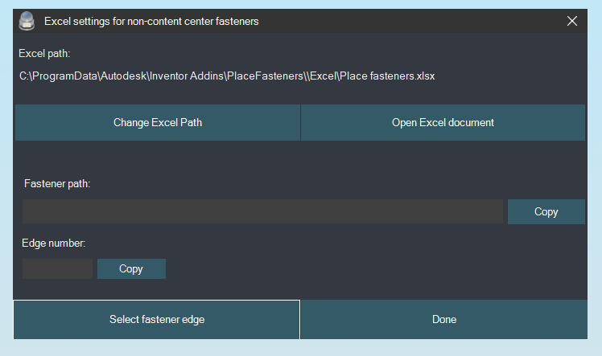Click the Inventor add-in icon in title bar
Screen dimensions: 602x356
coord(27,22)
